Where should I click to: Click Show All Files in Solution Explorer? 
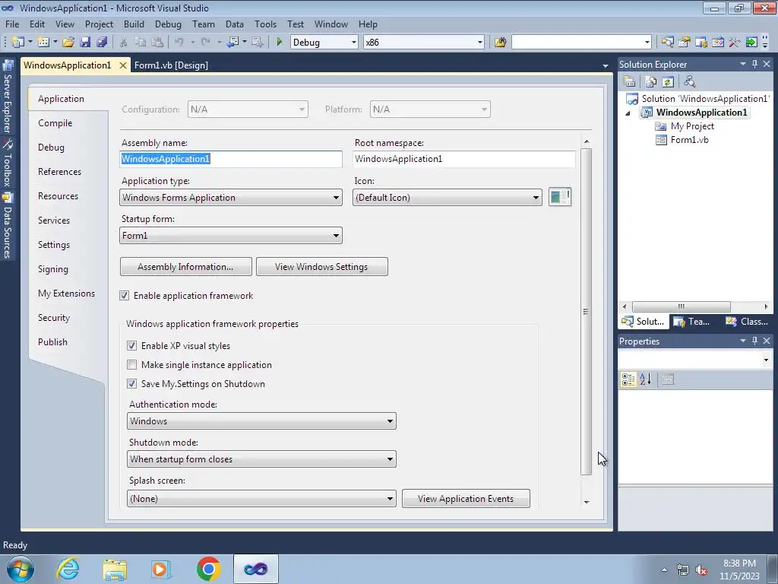tap(651, 81)
